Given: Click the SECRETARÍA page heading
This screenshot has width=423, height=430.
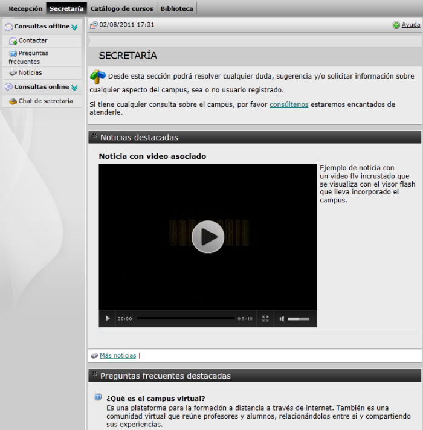Looking at the screenshot, I should (128, 56).
